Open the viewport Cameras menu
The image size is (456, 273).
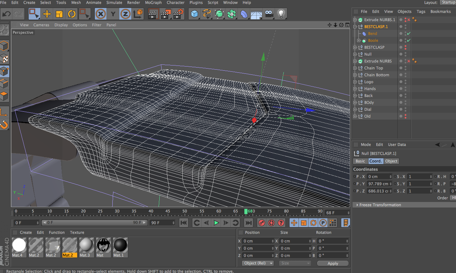(x=41, y=25)
